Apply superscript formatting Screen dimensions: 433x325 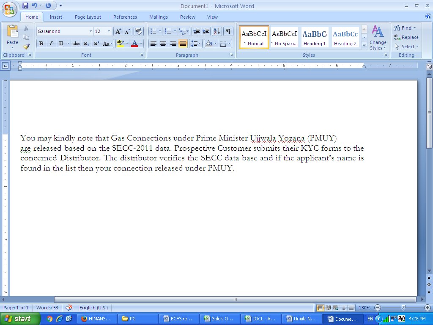tap(96, 44)
